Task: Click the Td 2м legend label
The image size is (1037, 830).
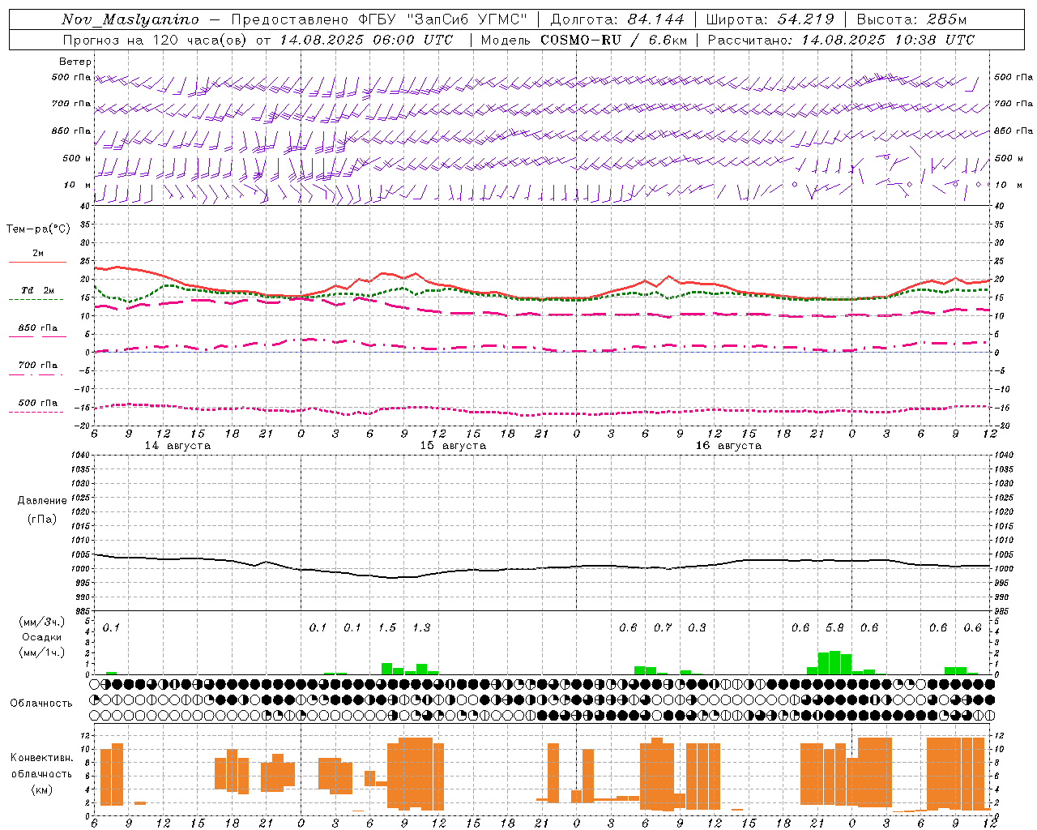Action: point(37,290)
